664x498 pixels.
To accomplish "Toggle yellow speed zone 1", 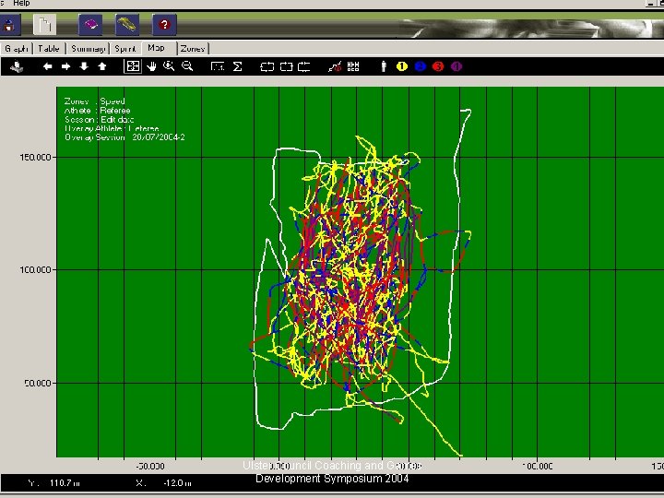I will [x=402, y=66].
